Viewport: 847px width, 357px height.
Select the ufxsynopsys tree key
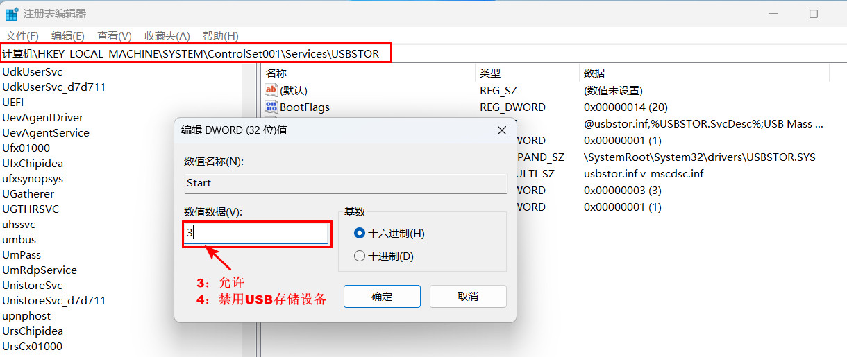point(33,178)
